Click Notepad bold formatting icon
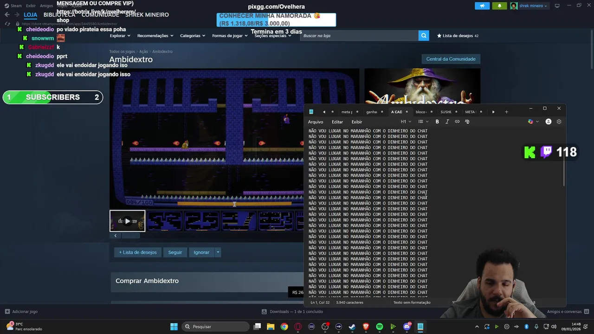Screen dimensions: 594x334 coord(437,122)
